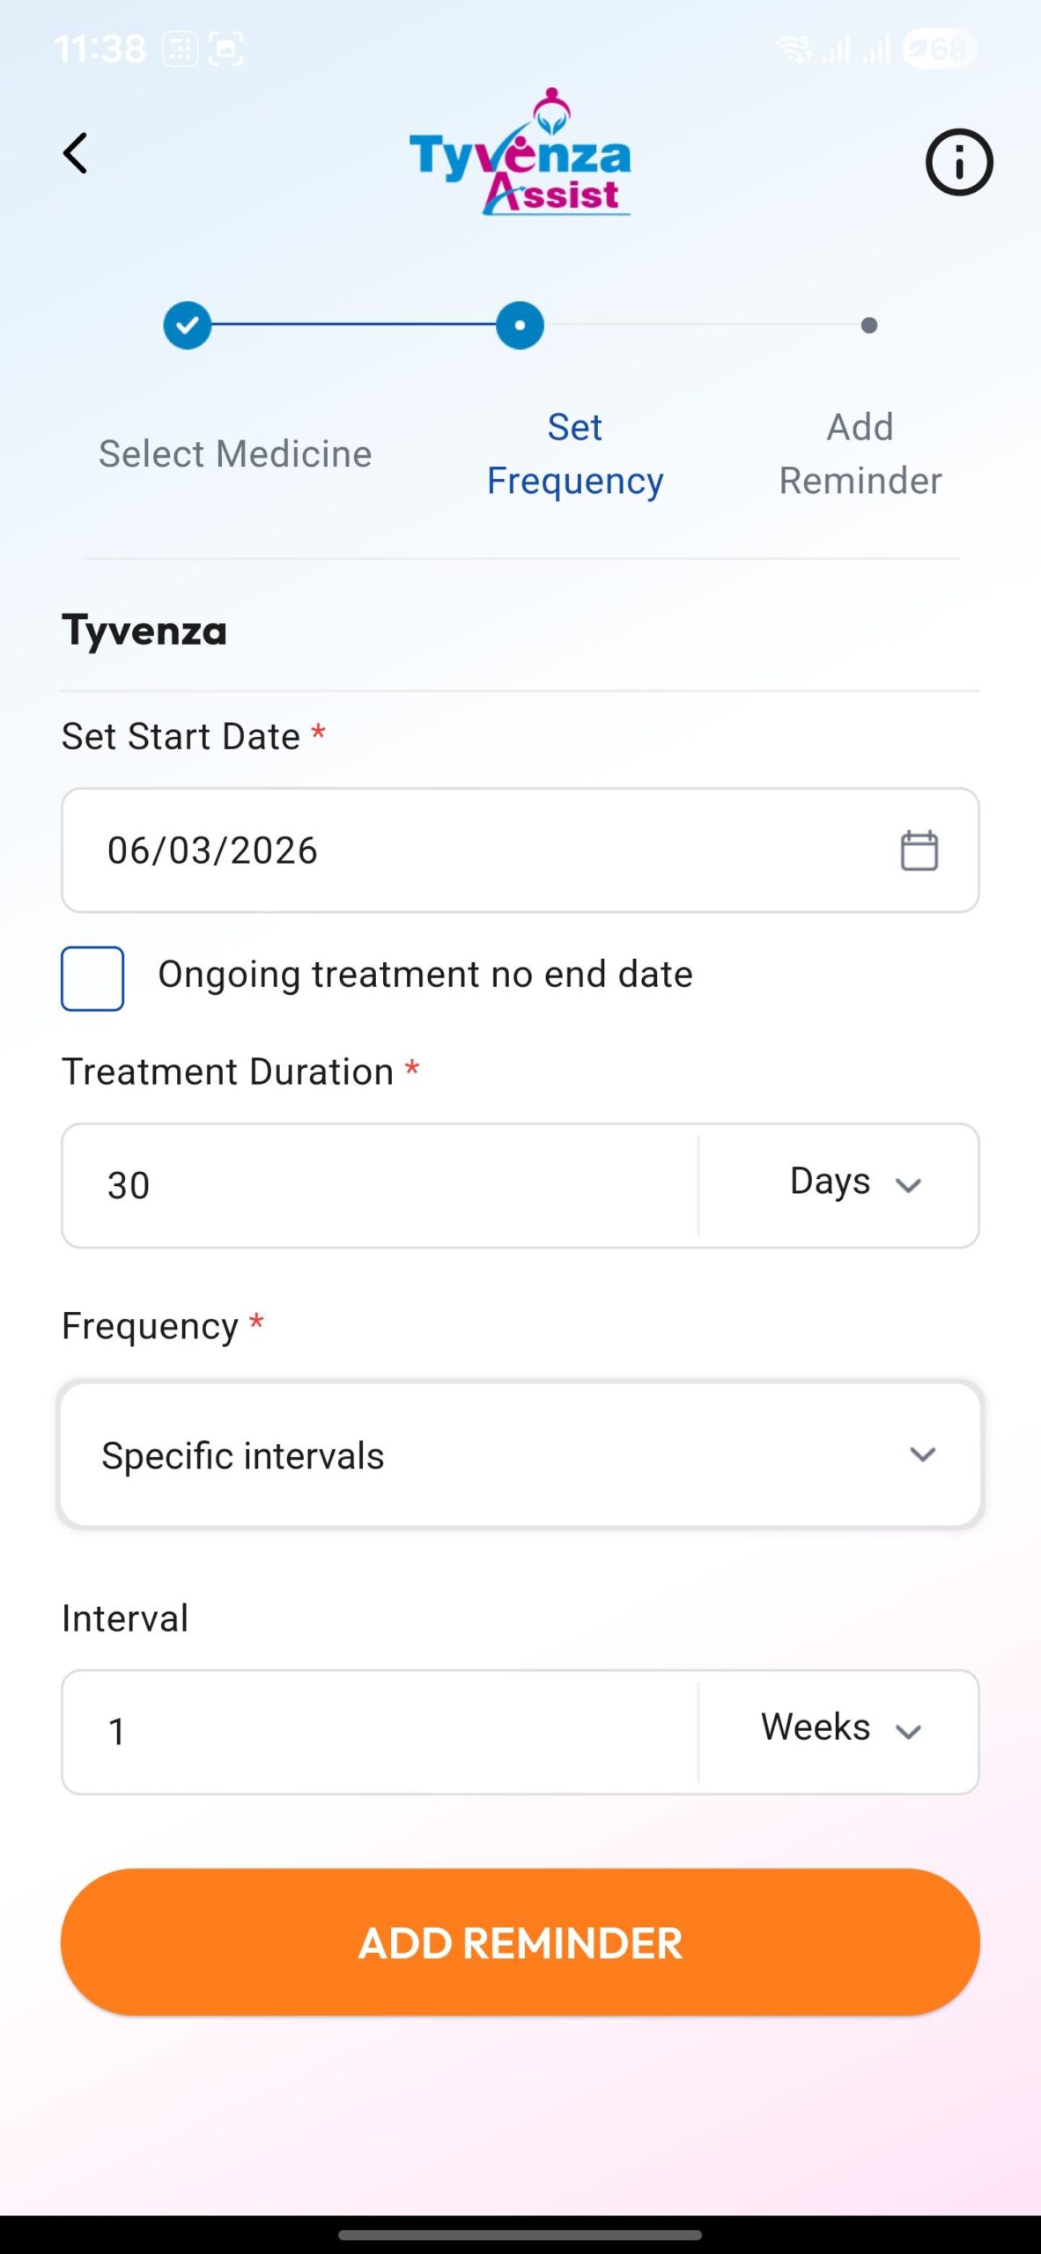The height and width of the screenshot is (2254, 1041).
Task: Tap the step progress line between steps
Action: click(x=352, y=325)
